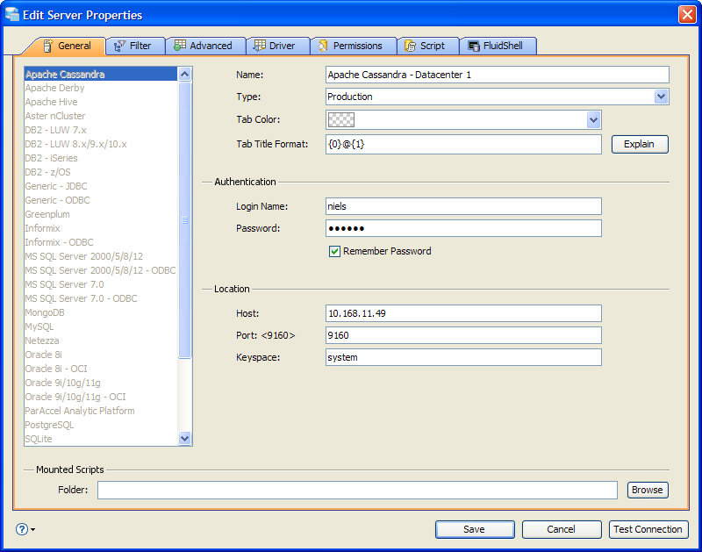
Task: Select Apache Derby in server list
Action: click(101, 88)
